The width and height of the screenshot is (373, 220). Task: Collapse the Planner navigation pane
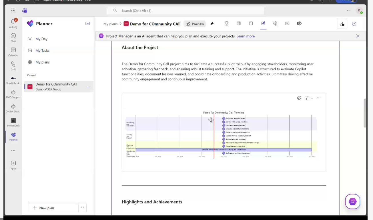[x=88, y=23]
